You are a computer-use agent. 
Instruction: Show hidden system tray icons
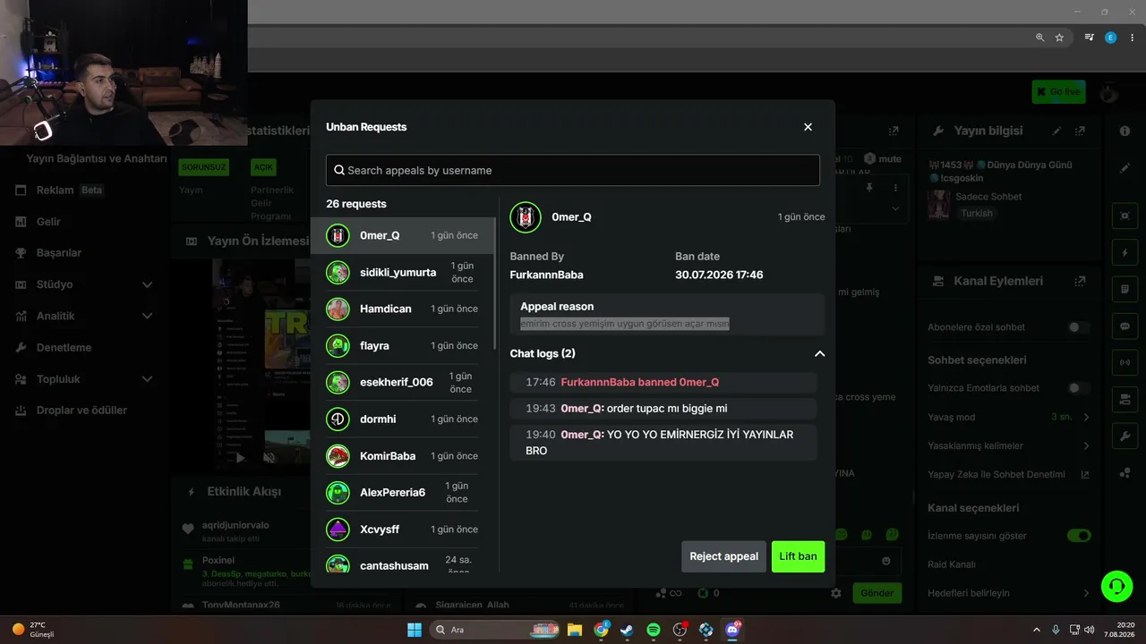click(1037, 630)
